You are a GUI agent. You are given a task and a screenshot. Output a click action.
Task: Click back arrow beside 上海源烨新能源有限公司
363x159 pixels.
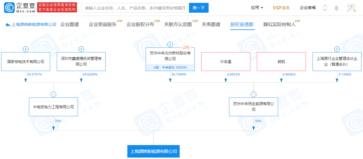[8, 25]
